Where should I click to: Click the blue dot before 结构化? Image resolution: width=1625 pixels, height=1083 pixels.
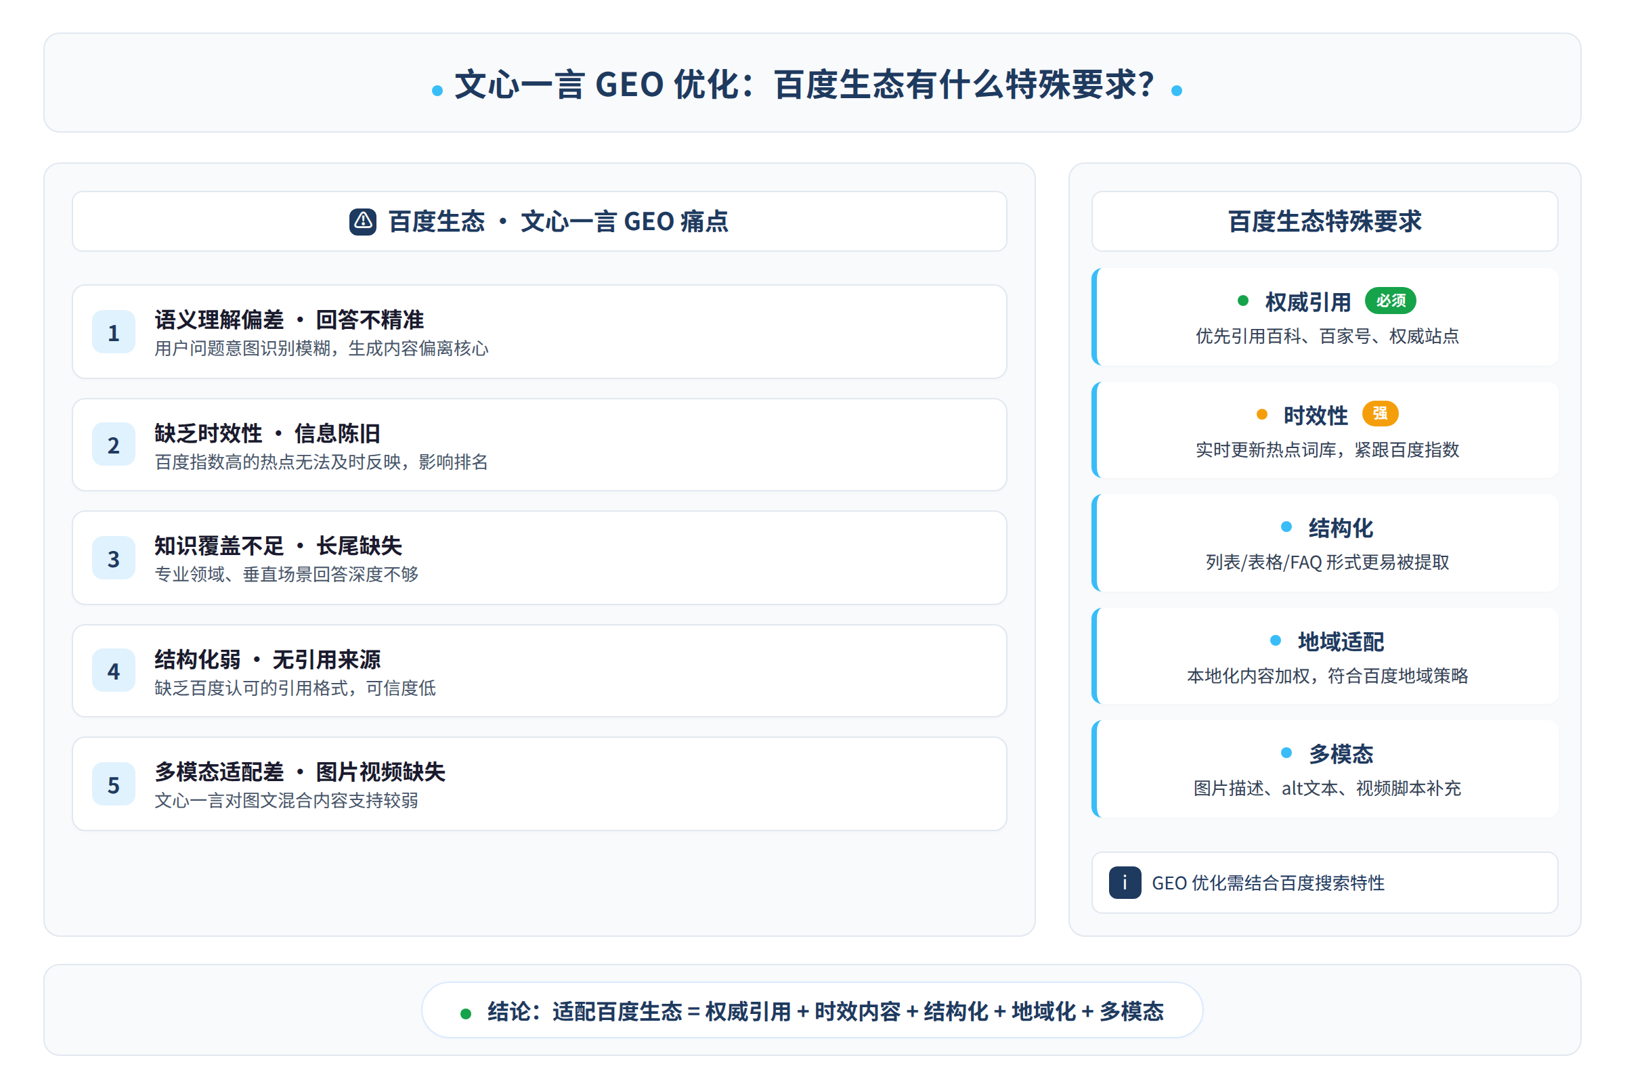pyautogui.click(x=1286, y=527)
